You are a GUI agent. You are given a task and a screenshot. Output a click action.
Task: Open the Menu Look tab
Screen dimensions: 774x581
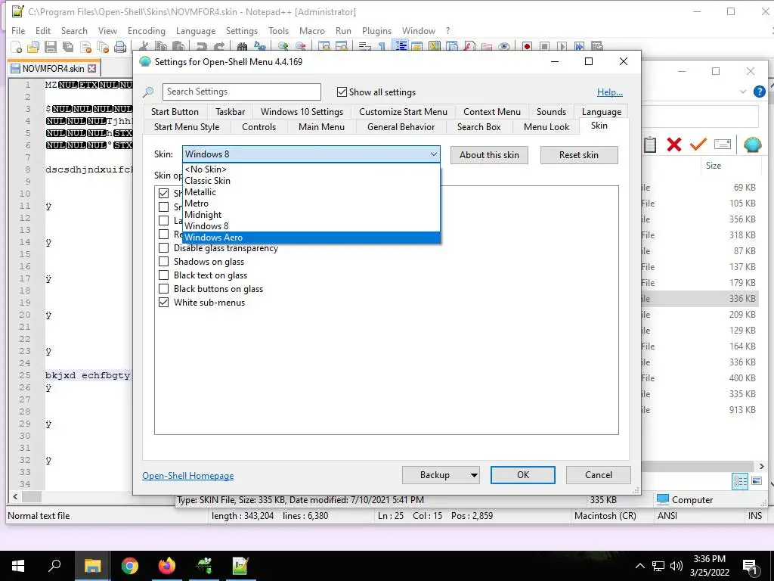pos(546,127)
